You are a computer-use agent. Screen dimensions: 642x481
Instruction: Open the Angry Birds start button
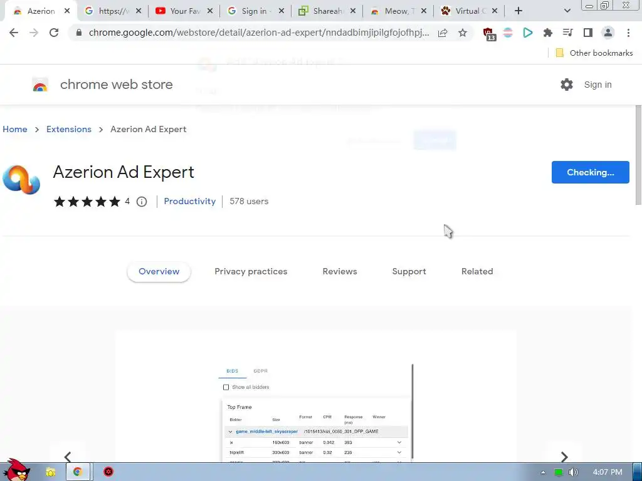point(17,470)
